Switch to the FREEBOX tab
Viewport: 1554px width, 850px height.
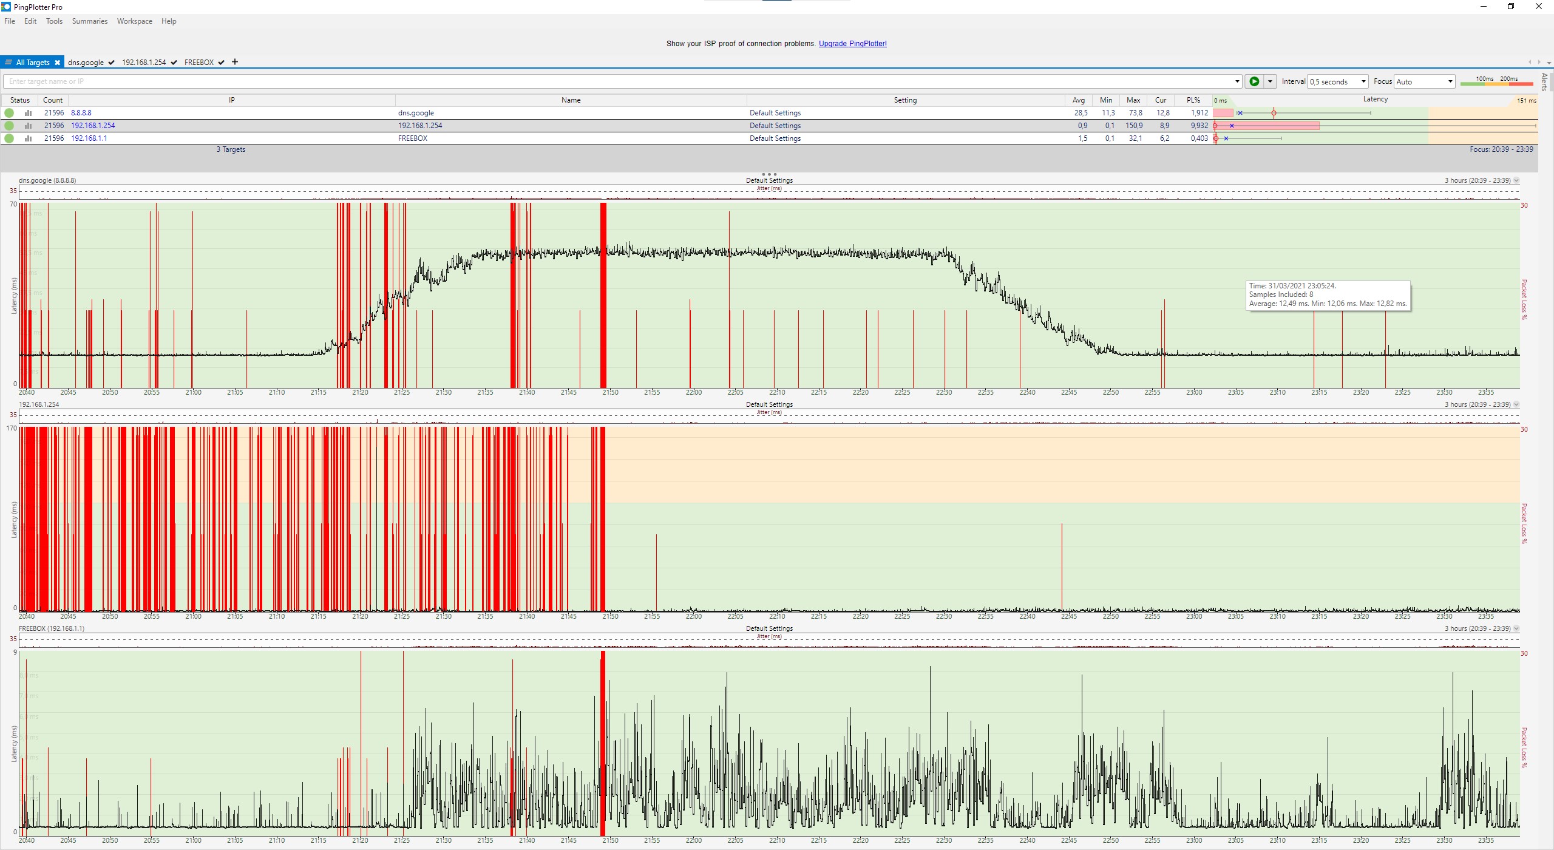point(199,63)
